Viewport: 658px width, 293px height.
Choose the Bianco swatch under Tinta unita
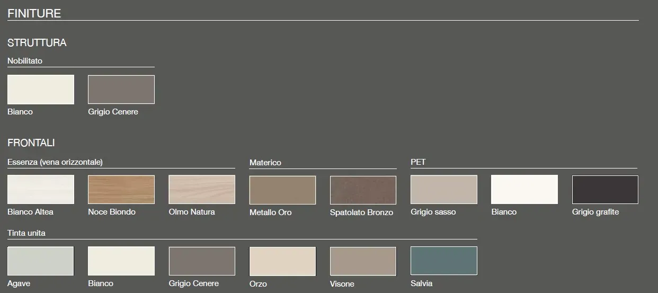121,261
